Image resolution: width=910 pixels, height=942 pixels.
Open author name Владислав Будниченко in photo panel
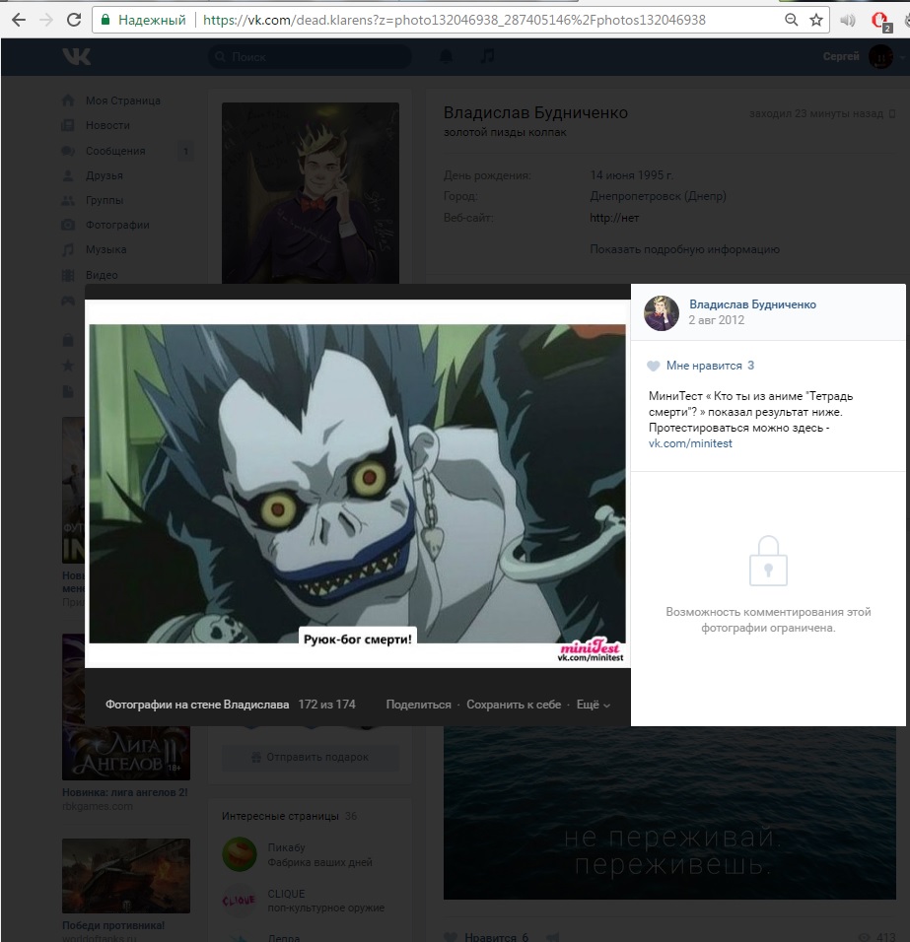[x=752, y=304]
